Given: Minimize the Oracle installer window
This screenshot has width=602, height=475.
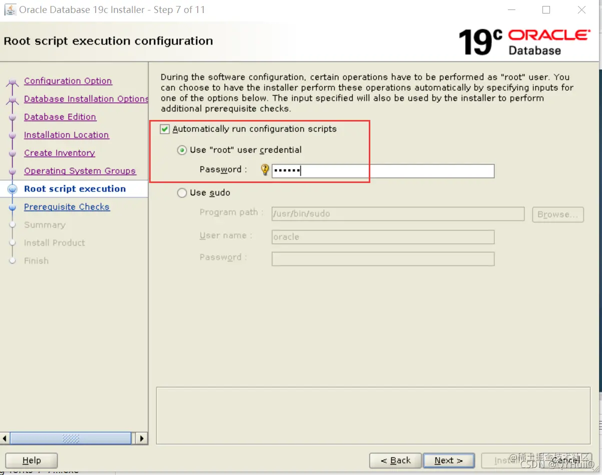Looking at the screenshot, I should [x=512, y=10].
